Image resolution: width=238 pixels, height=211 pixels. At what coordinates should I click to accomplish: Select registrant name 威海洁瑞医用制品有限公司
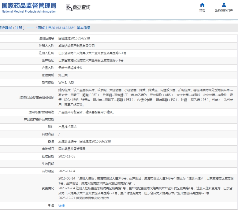tap(76, 46)
